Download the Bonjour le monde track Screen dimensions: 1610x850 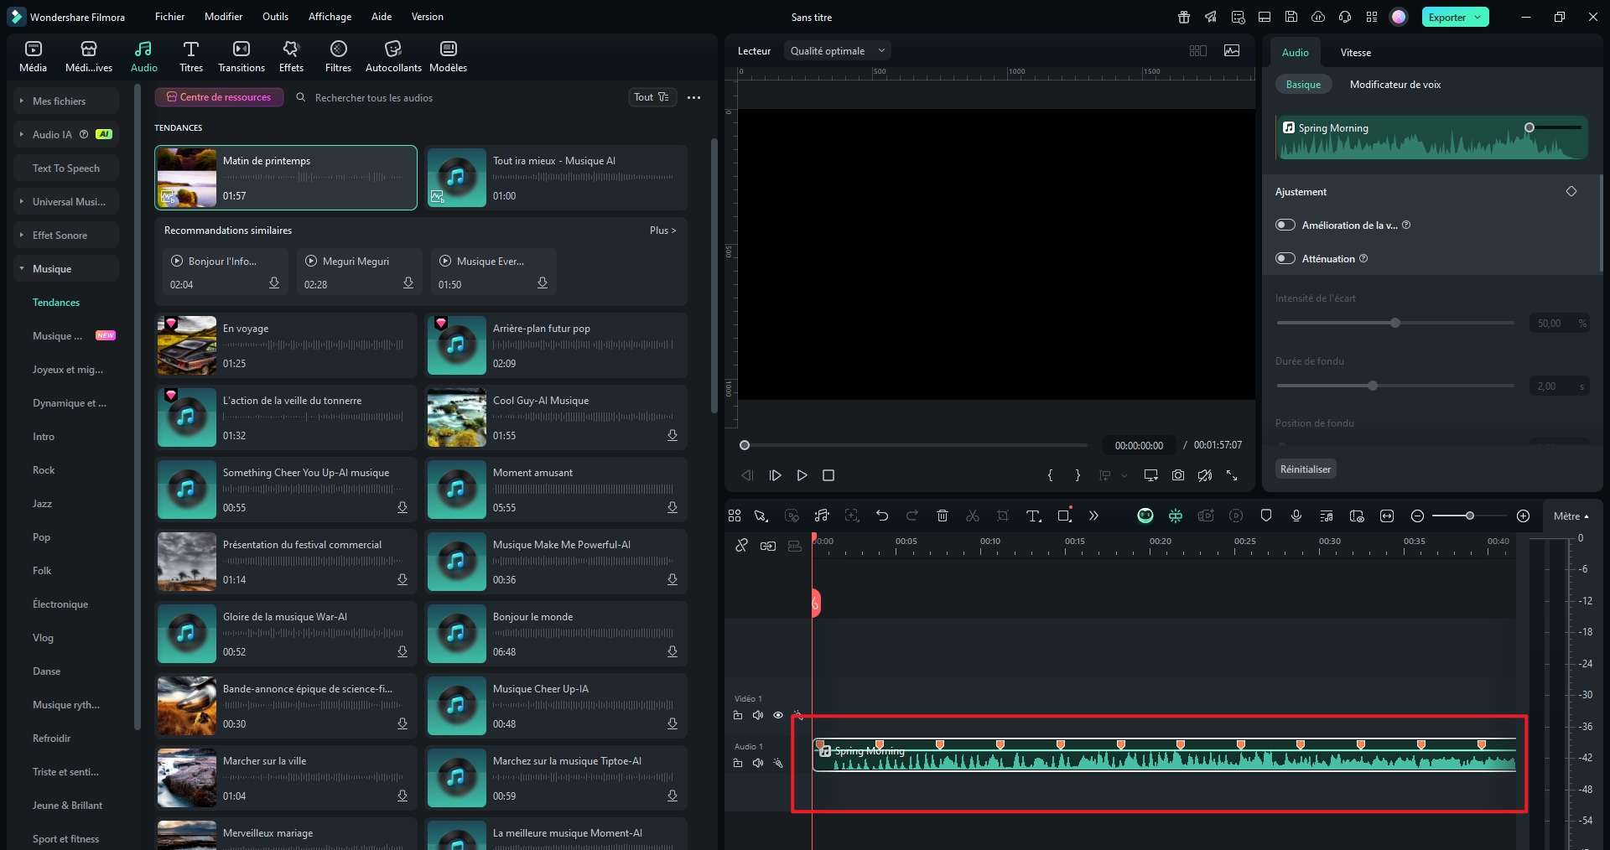673,651
